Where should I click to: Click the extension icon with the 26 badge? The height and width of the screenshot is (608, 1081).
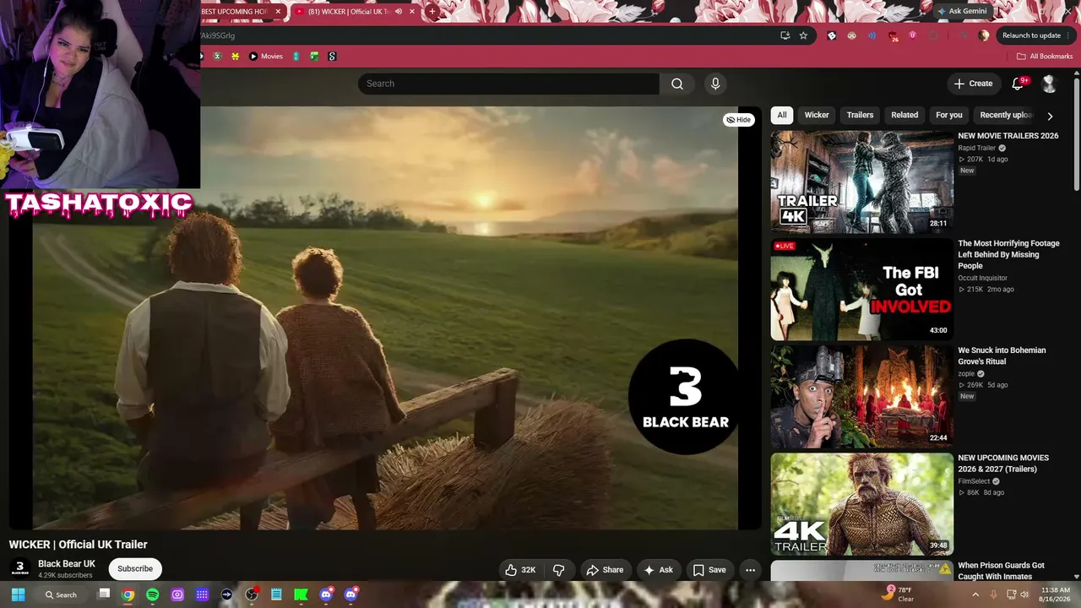coord(893,35)
